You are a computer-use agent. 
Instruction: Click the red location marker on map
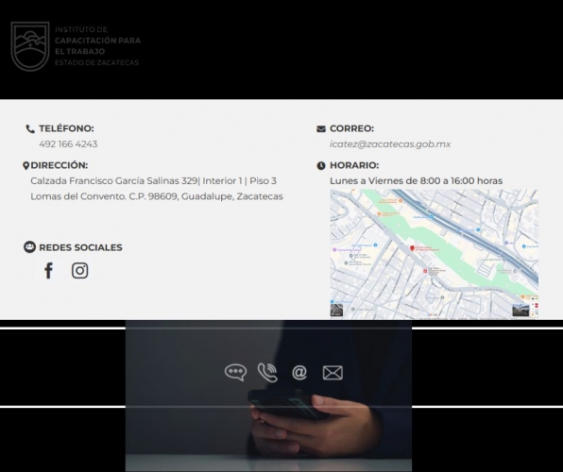(x=412, y=248)
